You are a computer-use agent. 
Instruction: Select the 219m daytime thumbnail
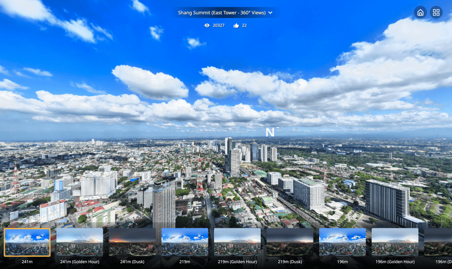tap(185, 242)
